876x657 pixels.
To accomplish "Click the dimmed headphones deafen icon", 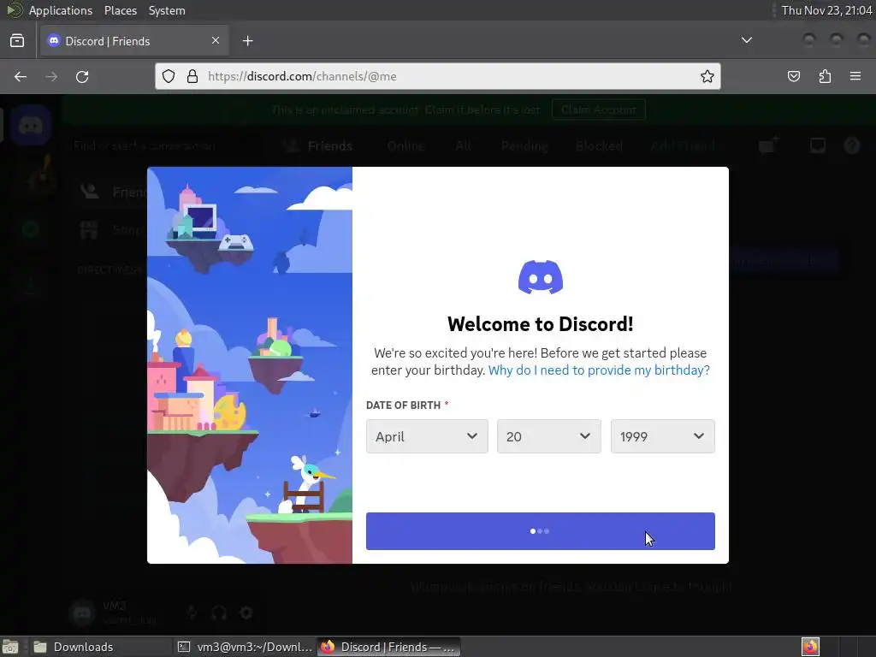I will coord(219,613).
